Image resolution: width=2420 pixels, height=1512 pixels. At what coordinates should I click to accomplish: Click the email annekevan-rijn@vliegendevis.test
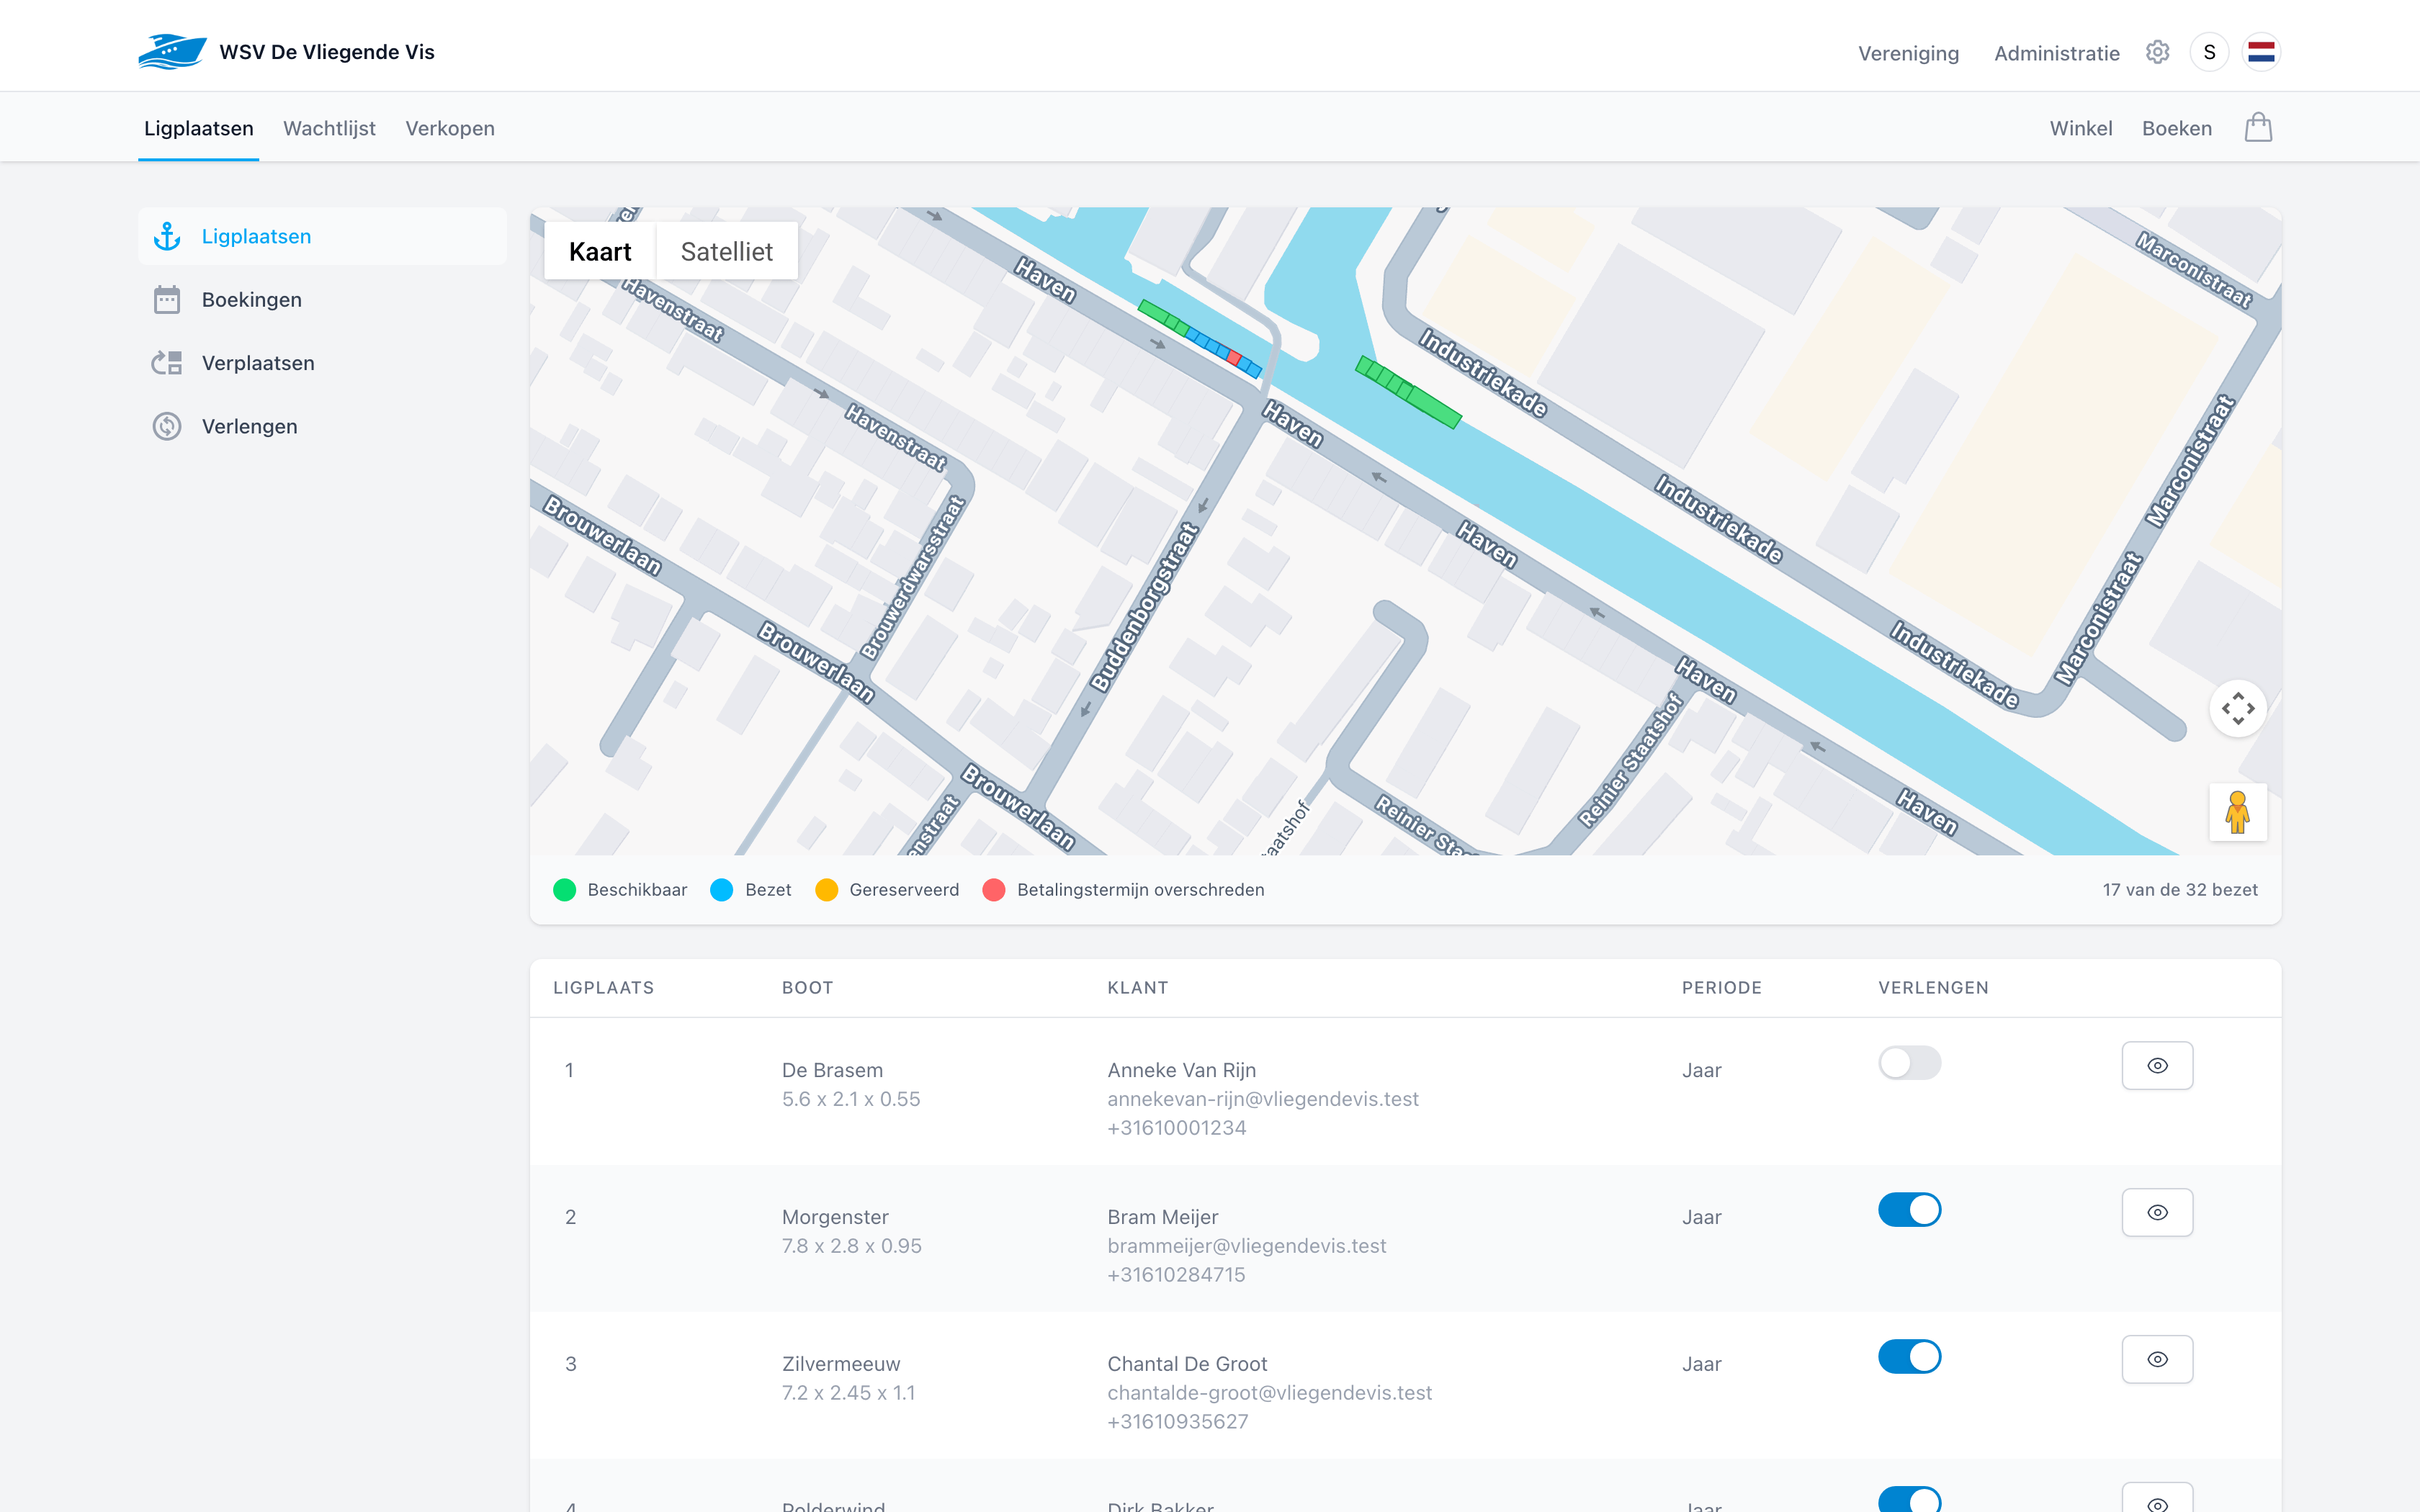[x=1263, y=1099]
